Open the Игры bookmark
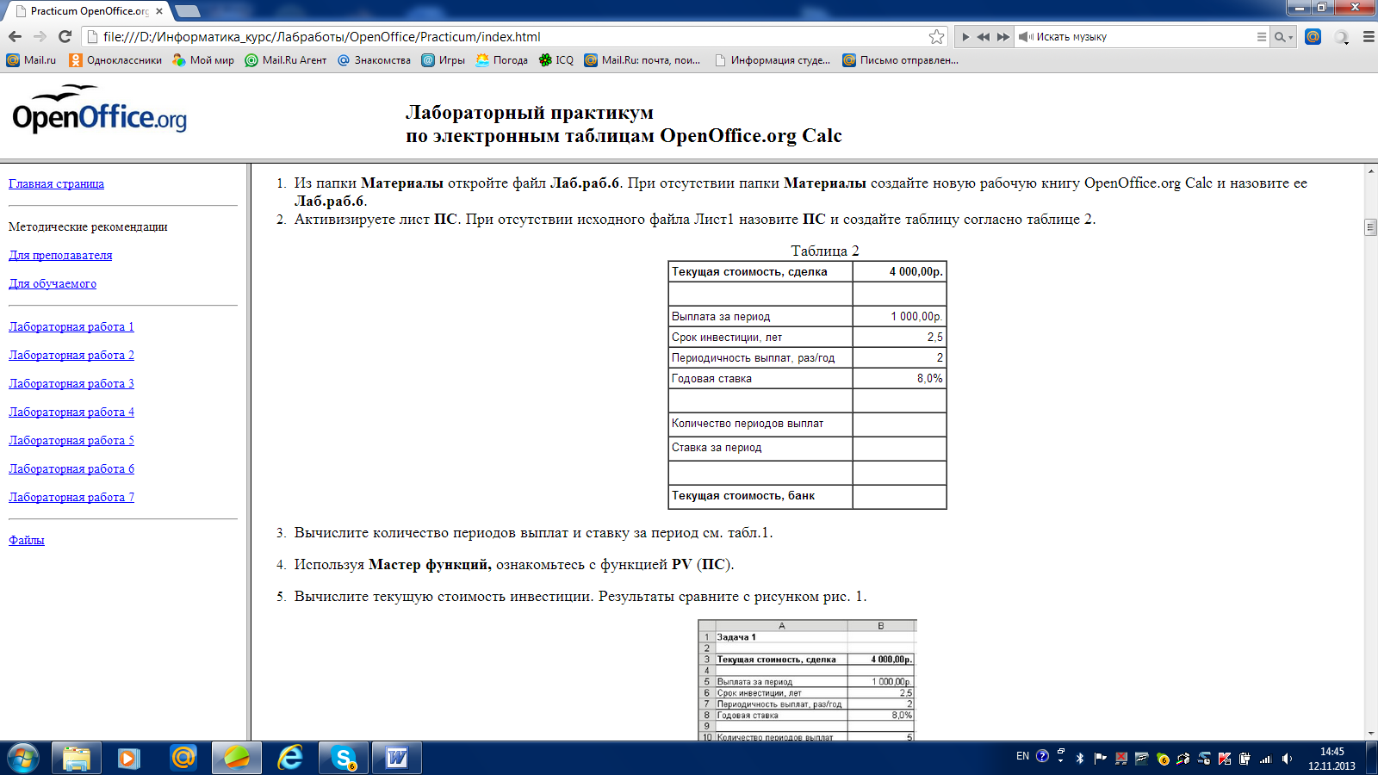The image size is (1378, 775). click(443, 60)
